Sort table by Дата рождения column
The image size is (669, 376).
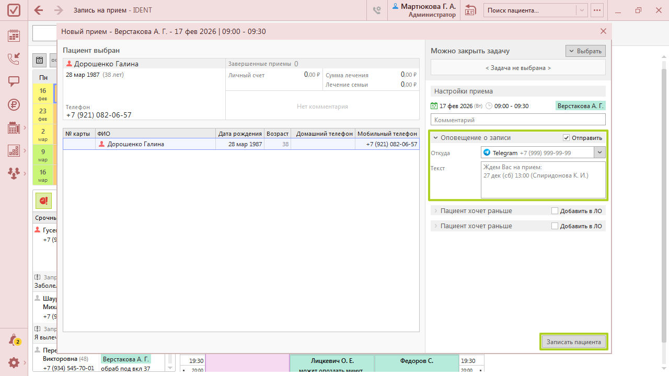[240, 134]
